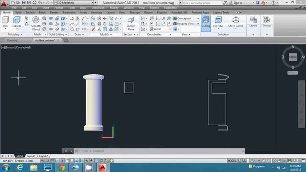Viewport: 306px width, 172px height.
Task: Open the Conceptual visual style dropdown
Action: click(186, 18)
